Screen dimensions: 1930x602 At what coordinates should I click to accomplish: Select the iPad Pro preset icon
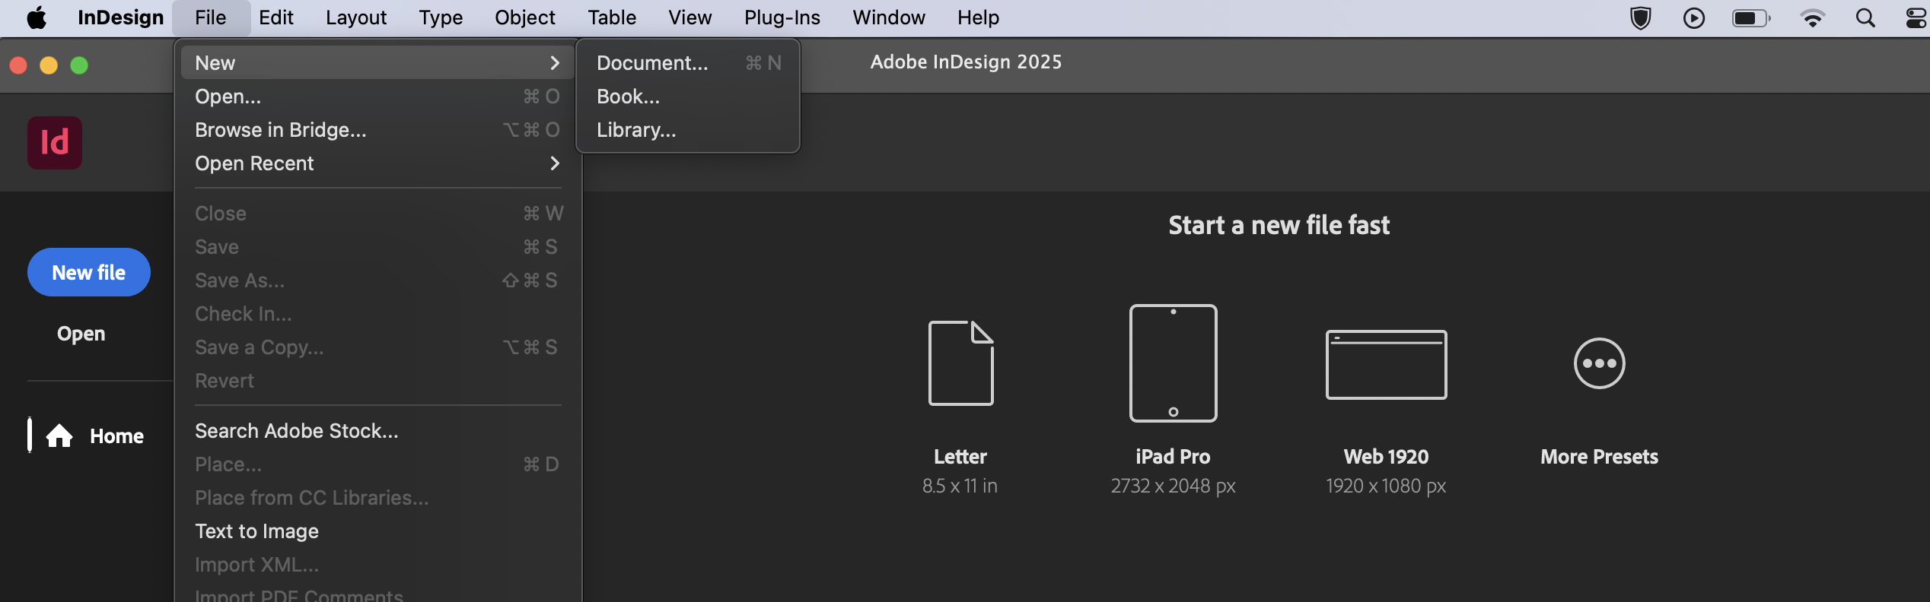click(x=1173, y=363)
